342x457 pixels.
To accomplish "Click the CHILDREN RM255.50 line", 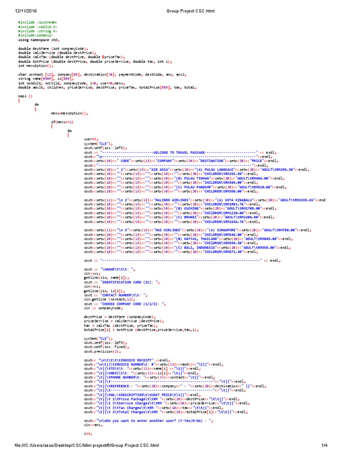I will coord(171,174).
